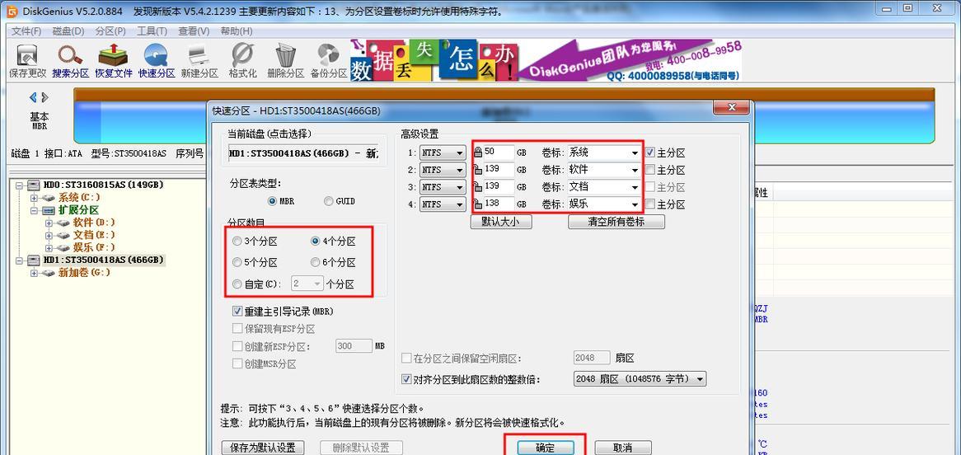961x455 pixels.
Task: Cancel the dialog with 取消 button
Action: point(623,448)
